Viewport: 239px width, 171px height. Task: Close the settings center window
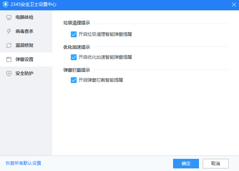(x=234, y=5)
